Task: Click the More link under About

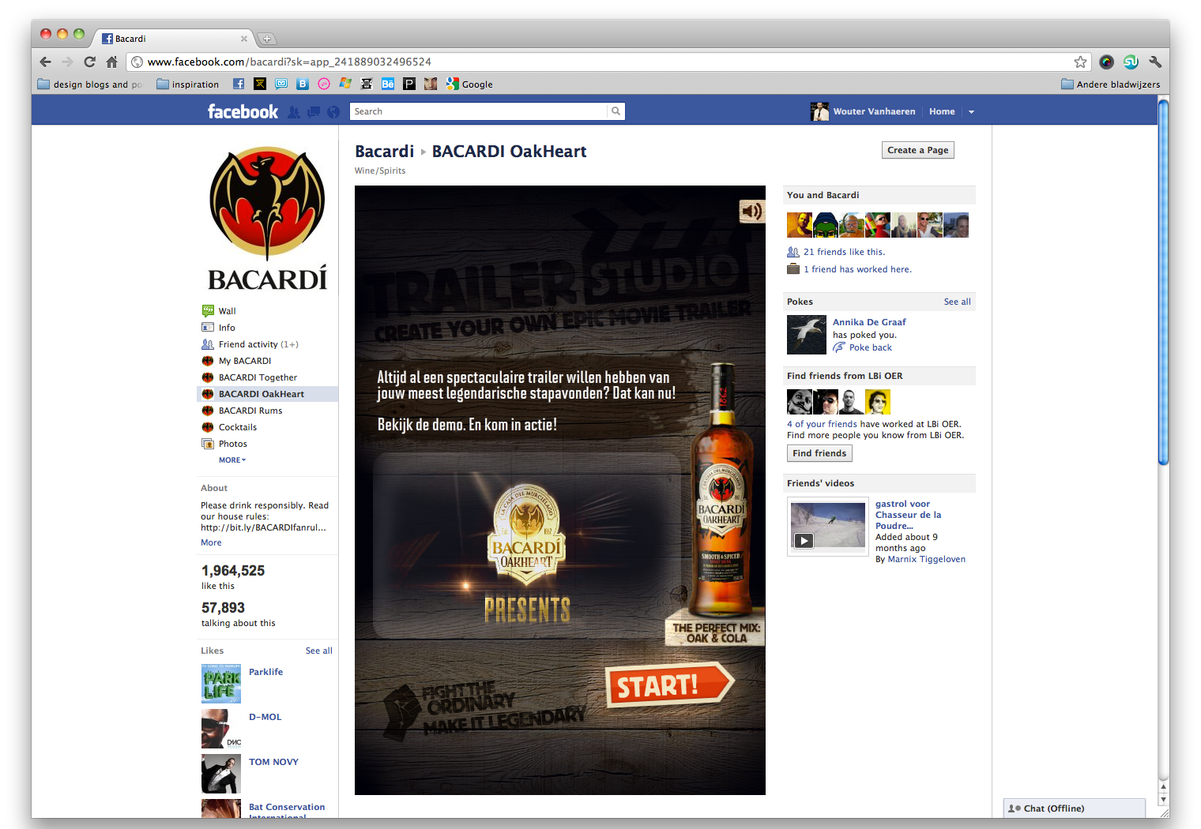Action: click(211, 542)
